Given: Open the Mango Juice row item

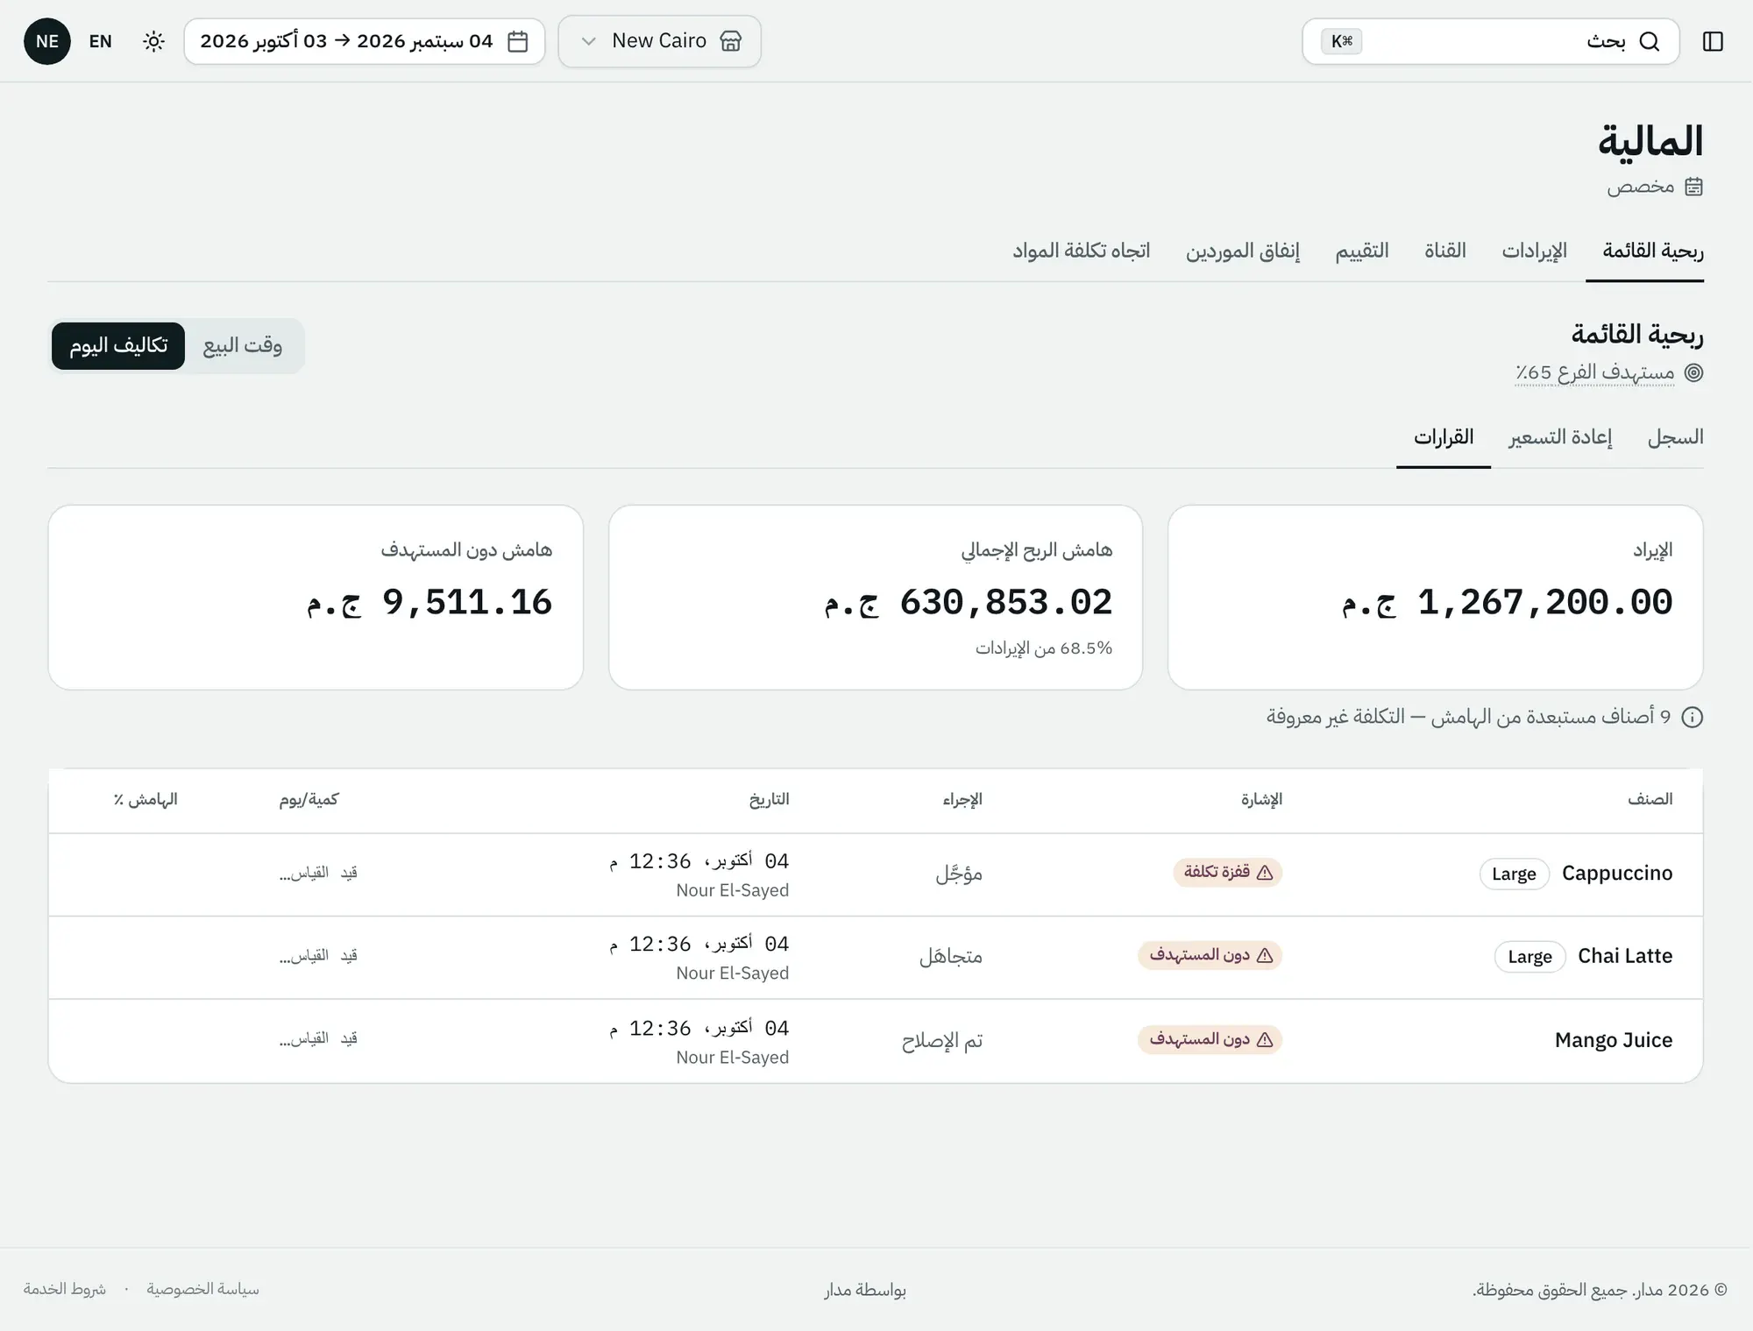Looking at the screenshot, I should pyautogui.click(x=1614, y=1040).
